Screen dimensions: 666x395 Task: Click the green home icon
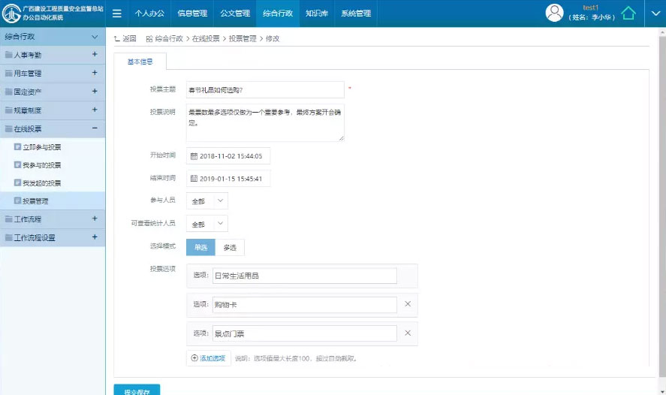pos(628,14)
